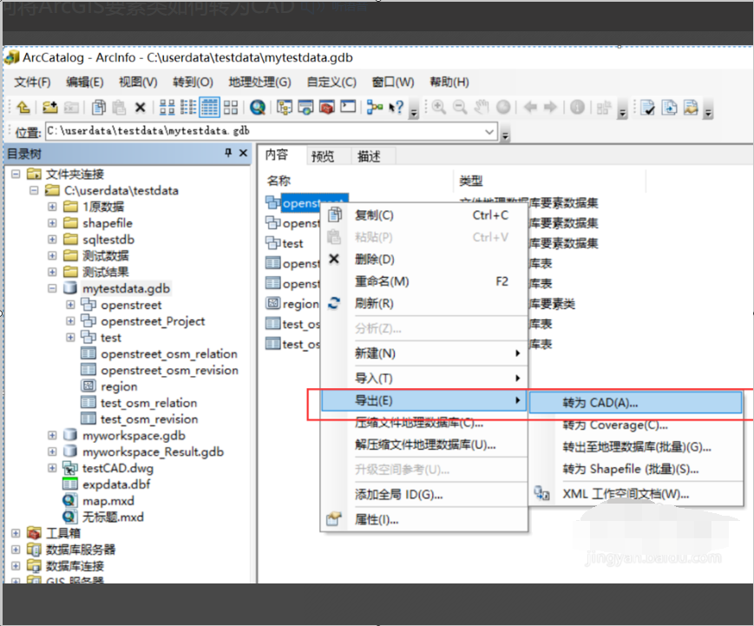
Task: Pin the Catalog Tree panel
Action: click(x=228, y=153)
